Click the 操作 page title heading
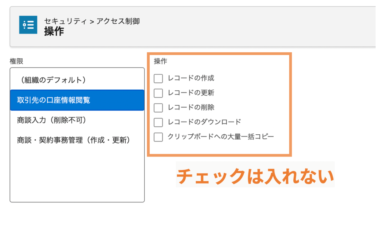The height and width of the screenshot is (225, 385). tap(54, 32)
